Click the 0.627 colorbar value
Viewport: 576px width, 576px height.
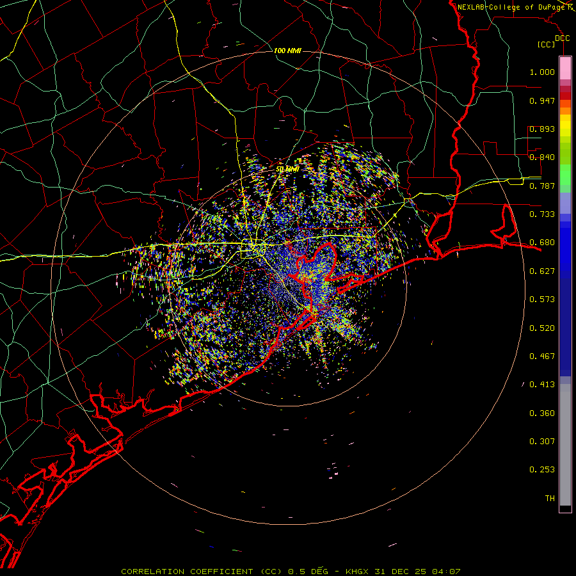[542, 271]
